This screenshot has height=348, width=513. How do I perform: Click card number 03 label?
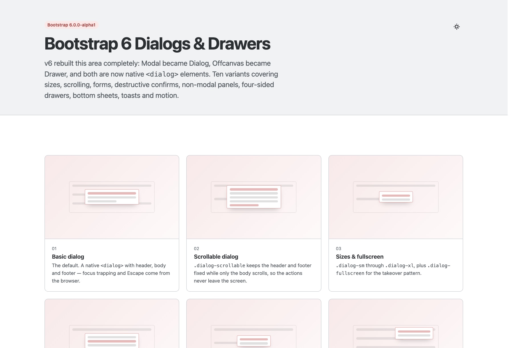coord(339,248)
